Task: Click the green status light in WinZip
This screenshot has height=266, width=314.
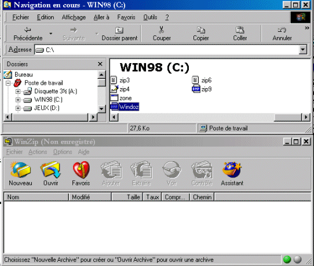Action: coord(287,260)
